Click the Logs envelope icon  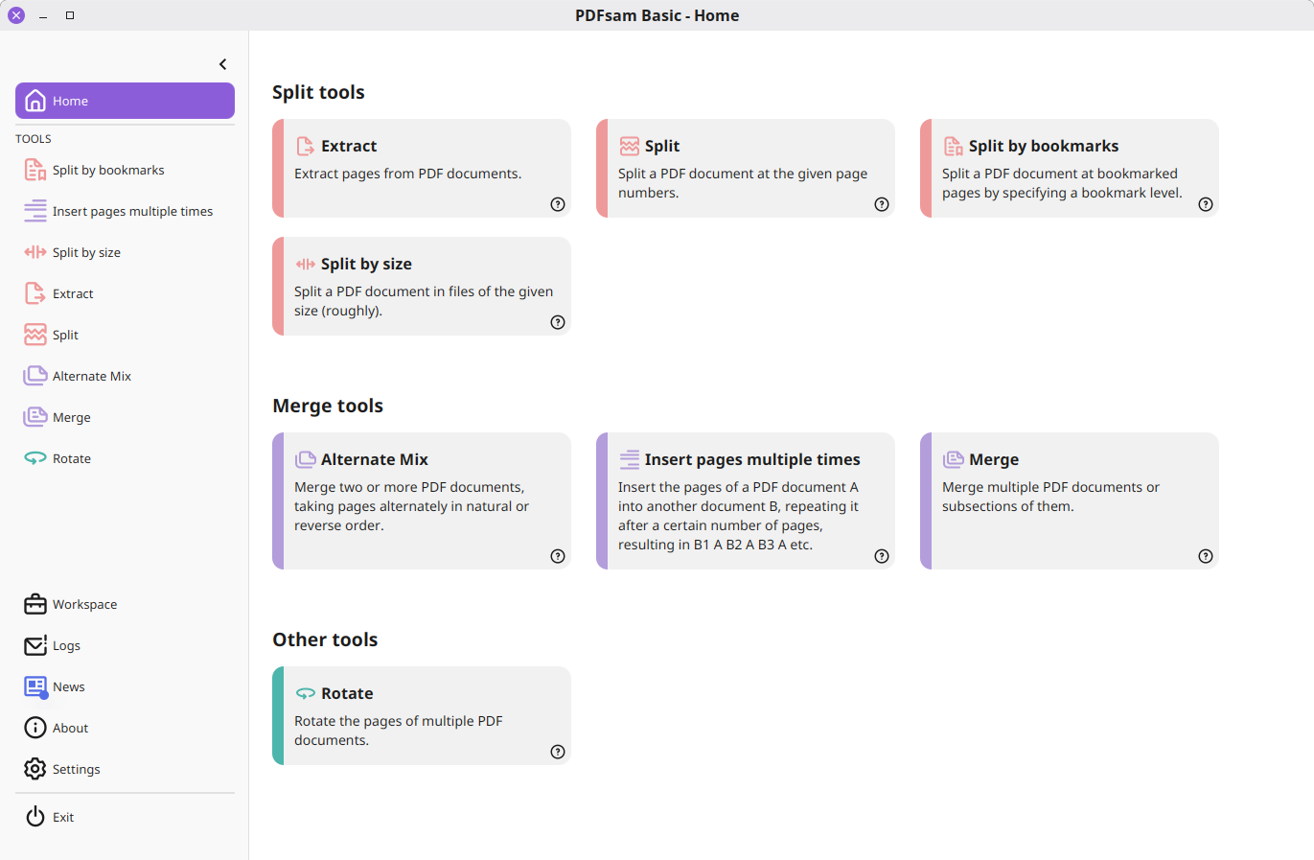[x=35, y=645]
